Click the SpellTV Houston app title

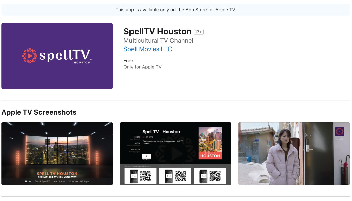point(157,31)
